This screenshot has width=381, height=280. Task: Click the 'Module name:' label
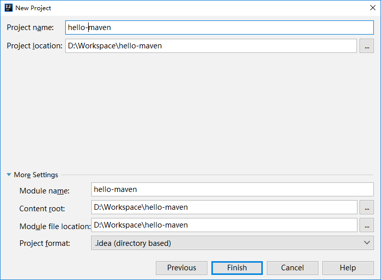(x=44, y=191)
